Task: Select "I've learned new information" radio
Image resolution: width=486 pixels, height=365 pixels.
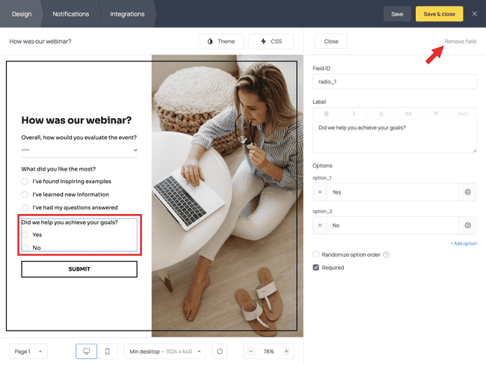Action: 25,194
